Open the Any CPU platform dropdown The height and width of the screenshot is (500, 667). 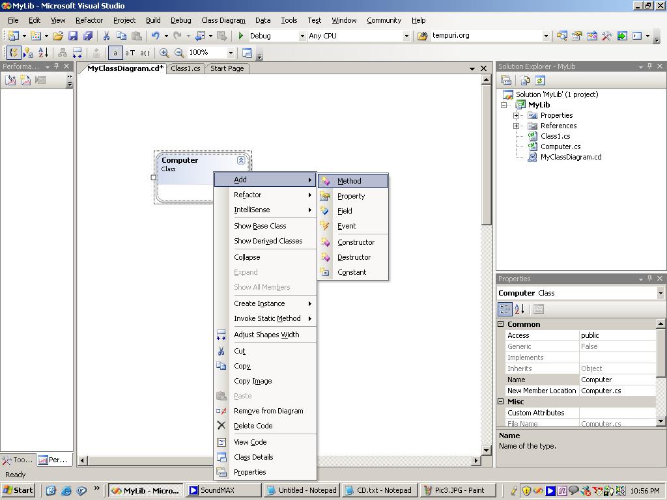pos(406,36)
